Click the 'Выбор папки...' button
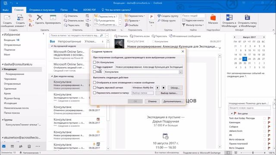The height and width of the screenshot is (155, 276). pos(169,93)
